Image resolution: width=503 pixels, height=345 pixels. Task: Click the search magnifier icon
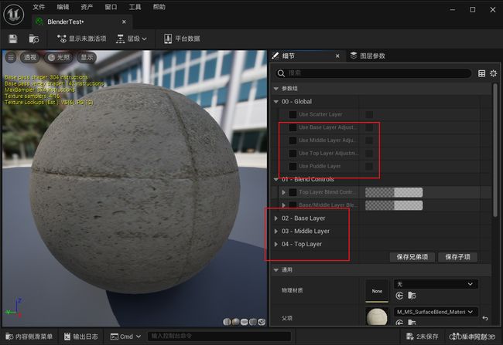coord(281,73)
